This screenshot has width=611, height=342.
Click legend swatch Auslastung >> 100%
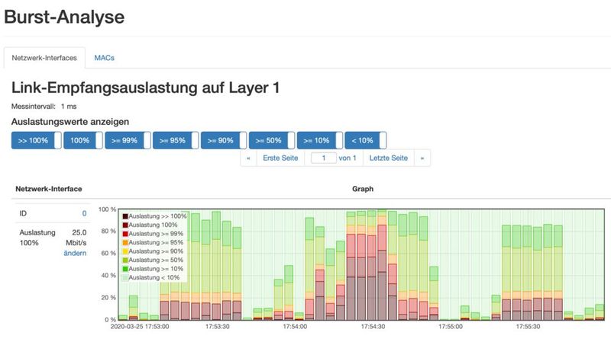(x=125, y=216)
